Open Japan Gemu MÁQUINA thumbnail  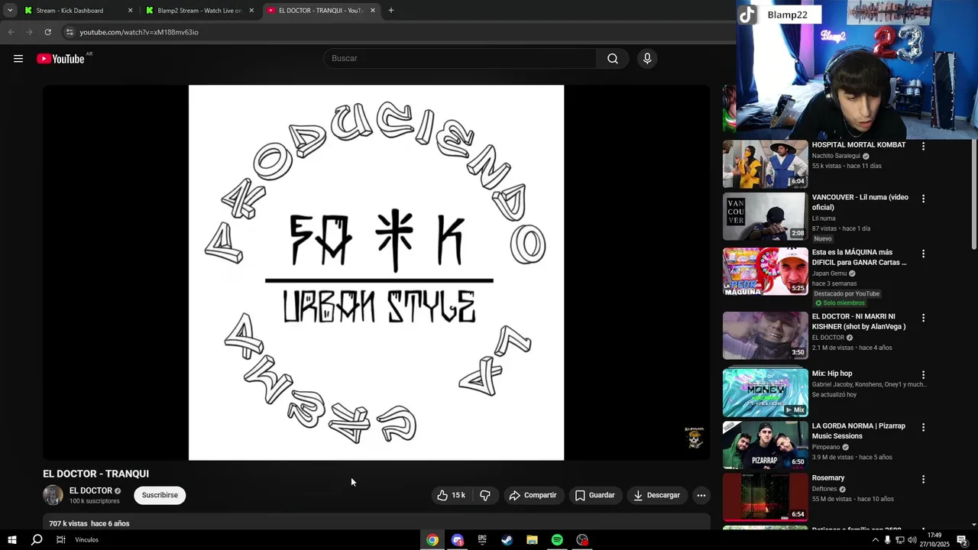pyautogui.click(x=765, y=271)
